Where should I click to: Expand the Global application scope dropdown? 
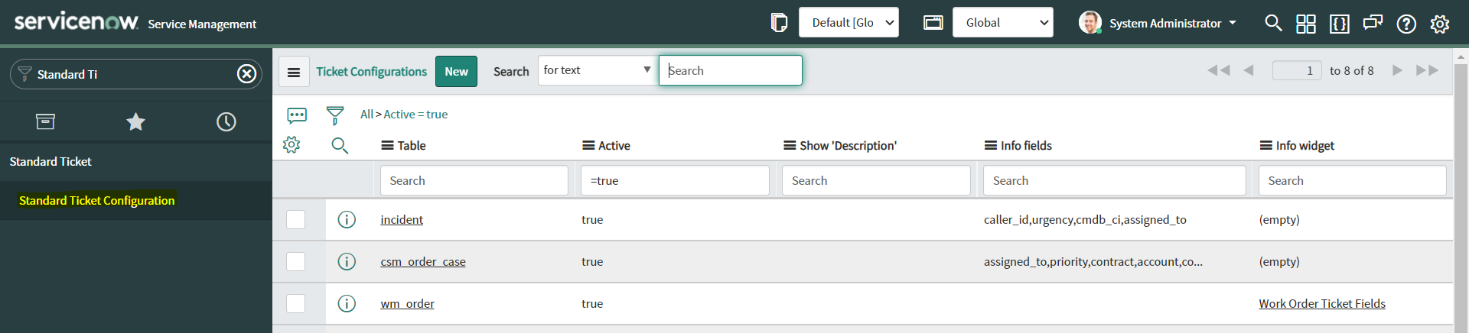[1002, 23]
